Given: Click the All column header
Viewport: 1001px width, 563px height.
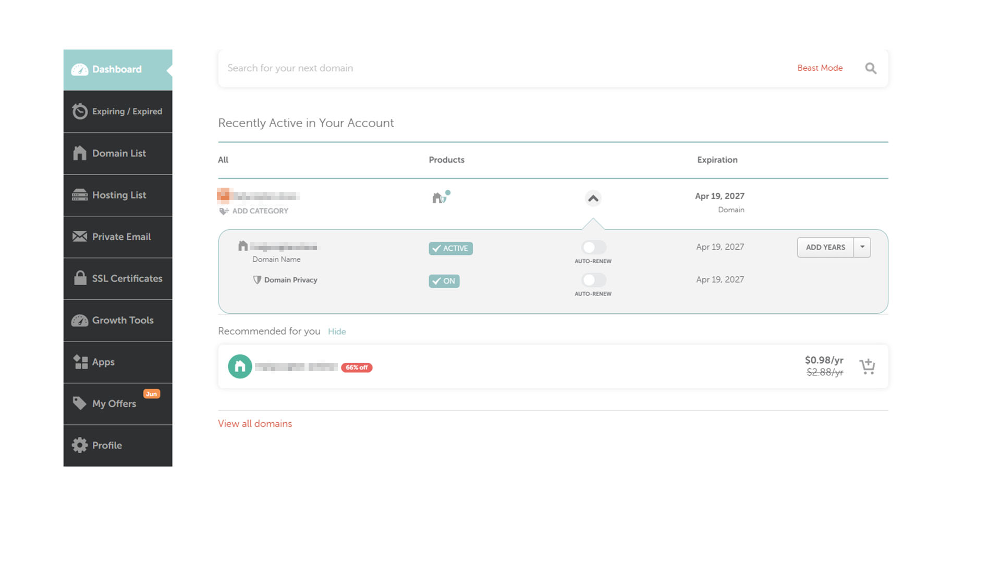Looking at the screenshot, I should 223,160.
